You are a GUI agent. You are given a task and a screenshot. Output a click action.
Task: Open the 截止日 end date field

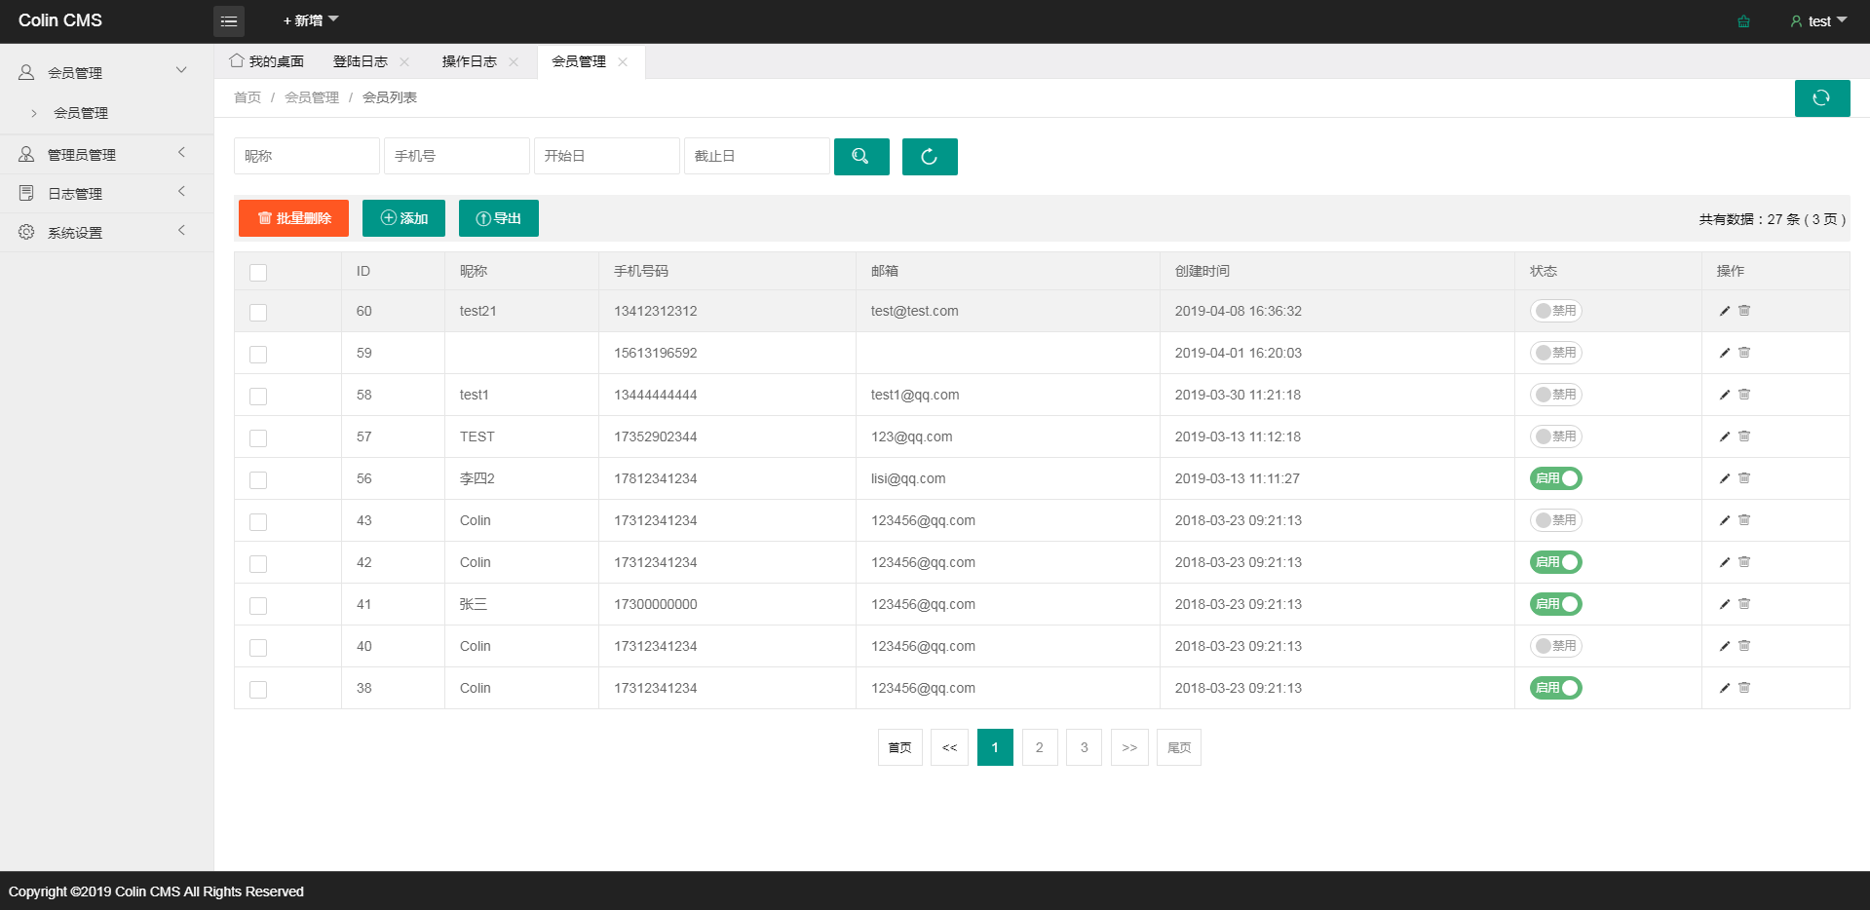click(x=757, y=156)
